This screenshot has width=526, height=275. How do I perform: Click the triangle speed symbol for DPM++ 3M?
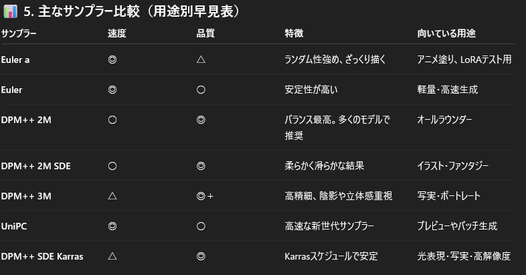112,196
